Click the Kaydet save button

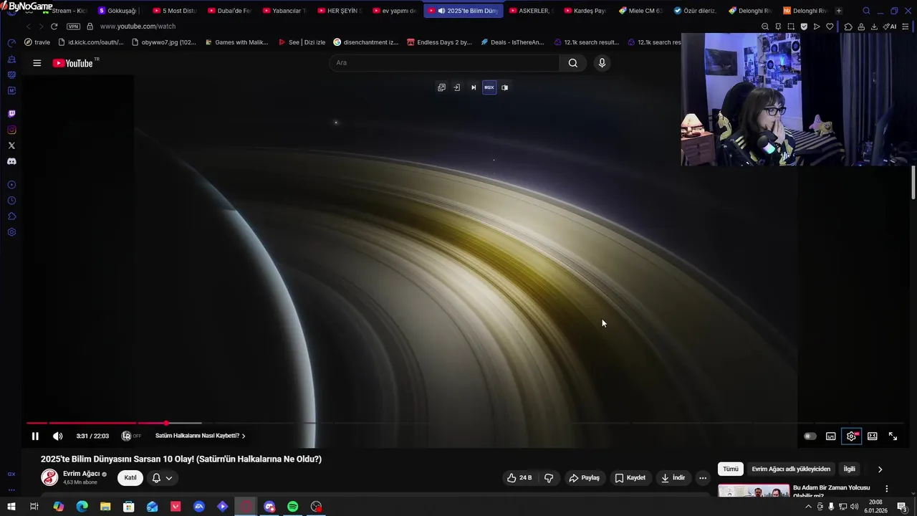pyautogui.click(x=630, y=478)
